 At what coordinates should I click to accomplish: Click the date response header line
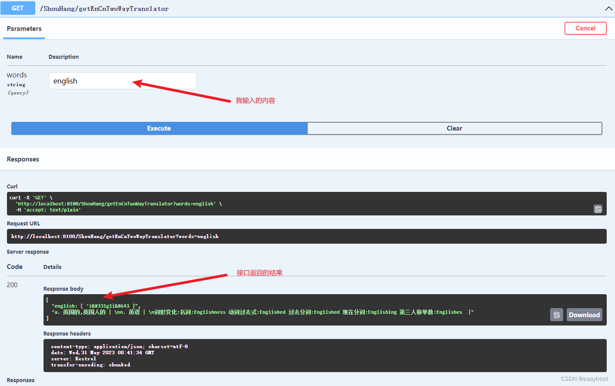(103, 352)
